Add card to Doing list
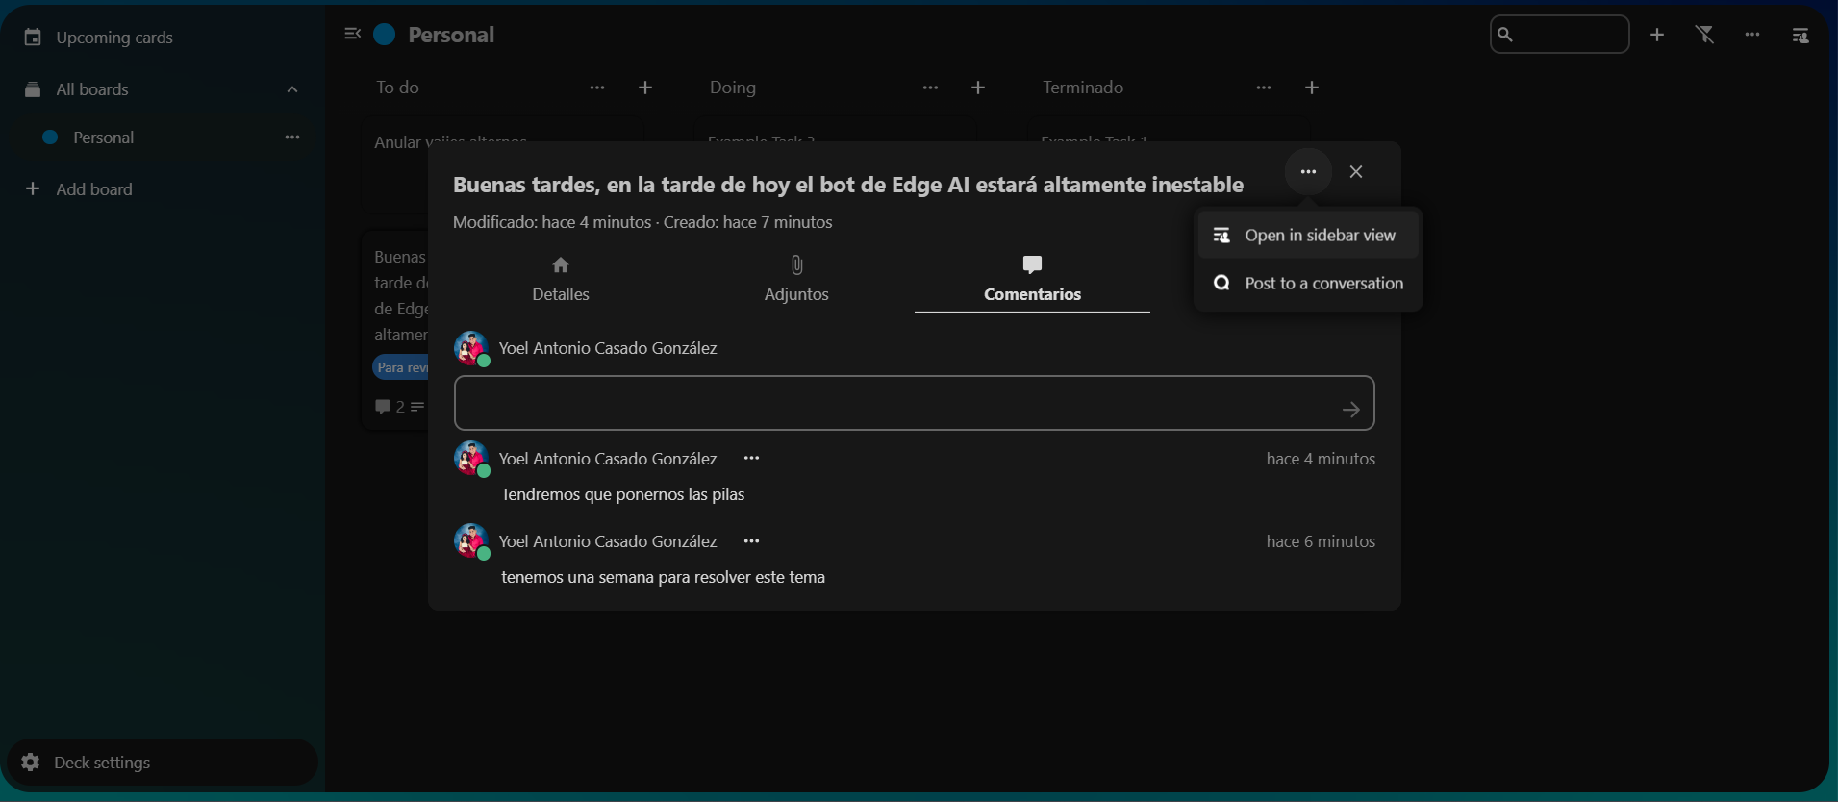The width and height of the screenshot is (1838, 802). [978, 88]
